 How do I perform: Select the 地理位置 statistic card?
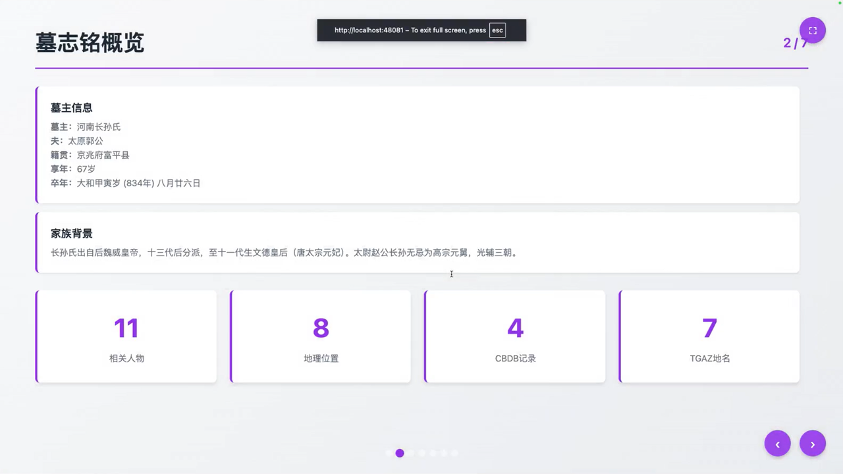tap(321, 336)
